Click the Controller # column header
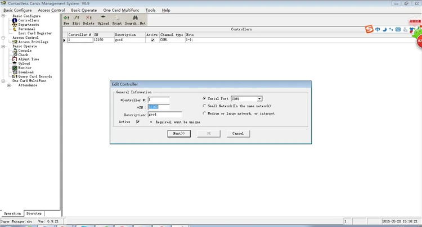Viewport: 422px width, 227px height. [80, 35]
